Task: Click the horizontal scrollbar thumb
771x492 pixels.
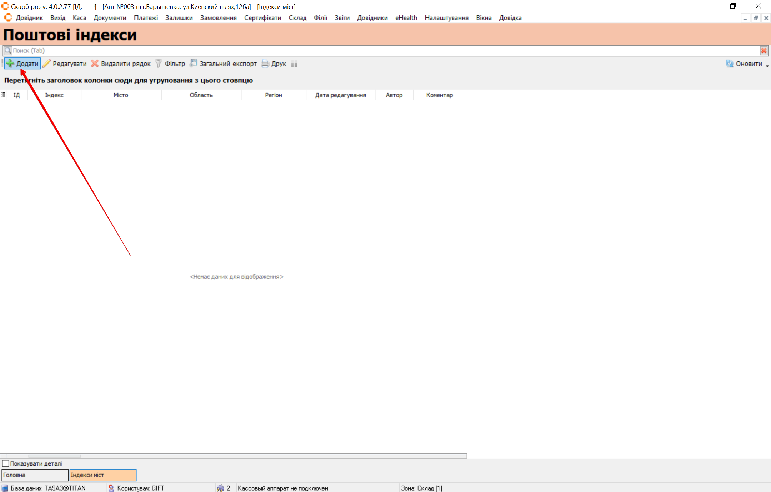Action: [54, 456]
